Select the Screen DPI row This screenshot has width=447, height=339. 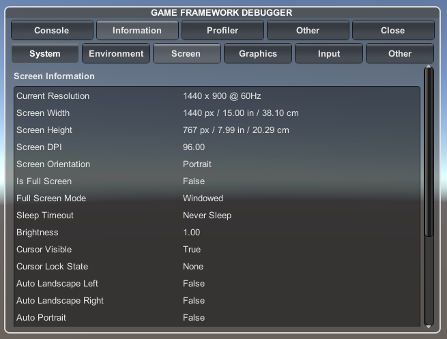[217, 147]
